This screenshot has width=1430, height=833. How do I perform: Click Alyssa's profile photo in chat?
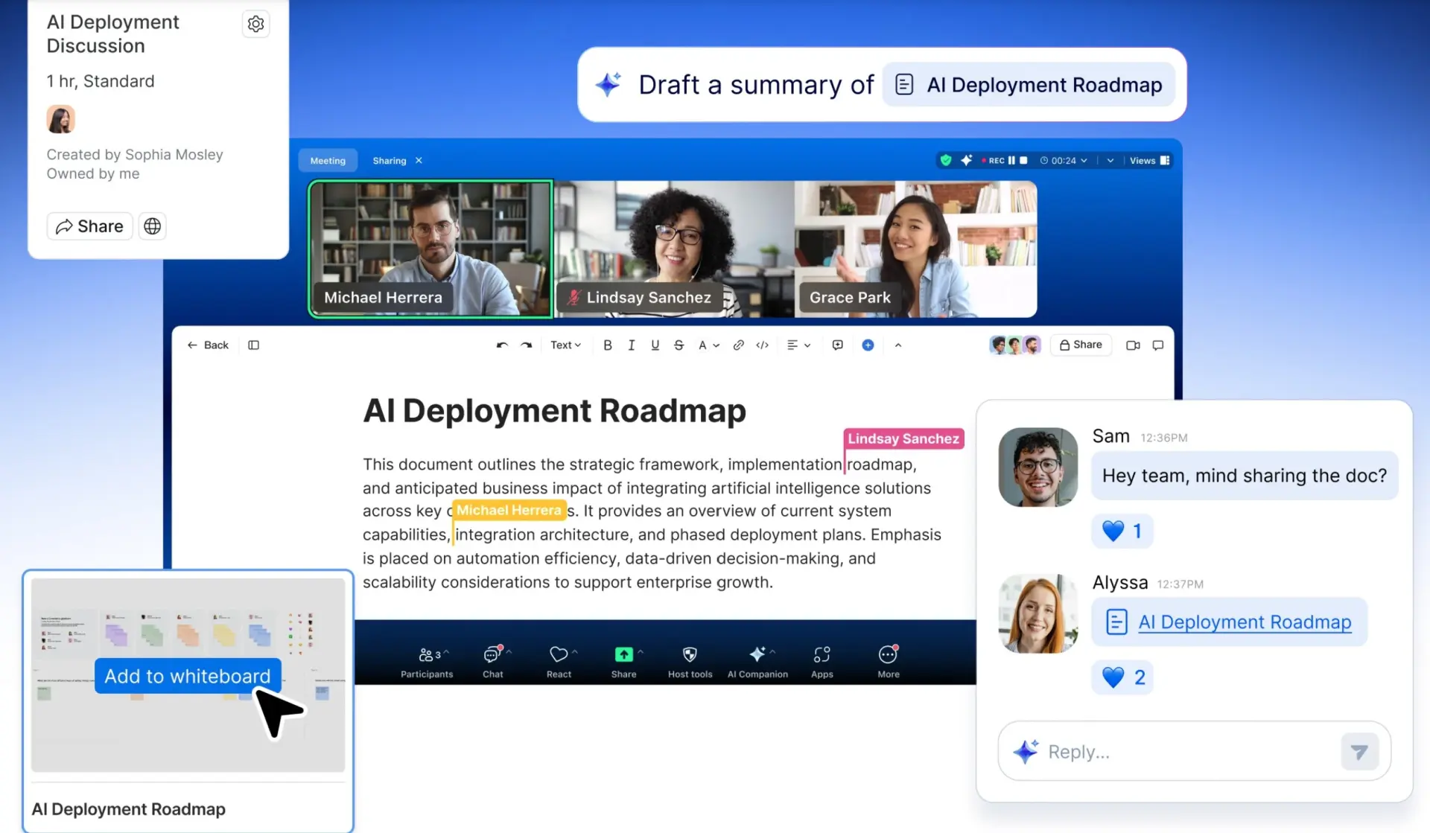click(1038, 613)
